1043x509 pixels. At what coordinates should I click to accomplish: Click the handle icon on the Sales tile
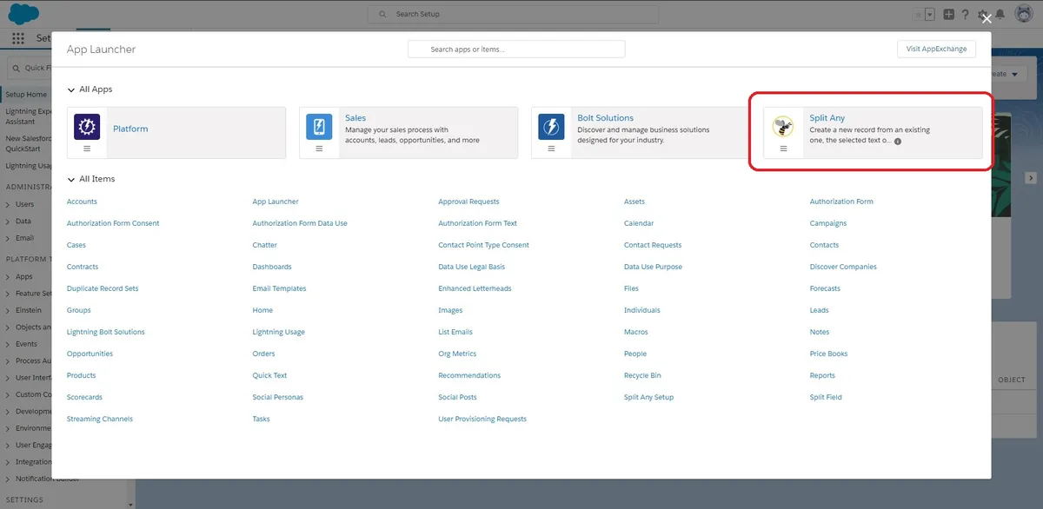click(319, 149)
